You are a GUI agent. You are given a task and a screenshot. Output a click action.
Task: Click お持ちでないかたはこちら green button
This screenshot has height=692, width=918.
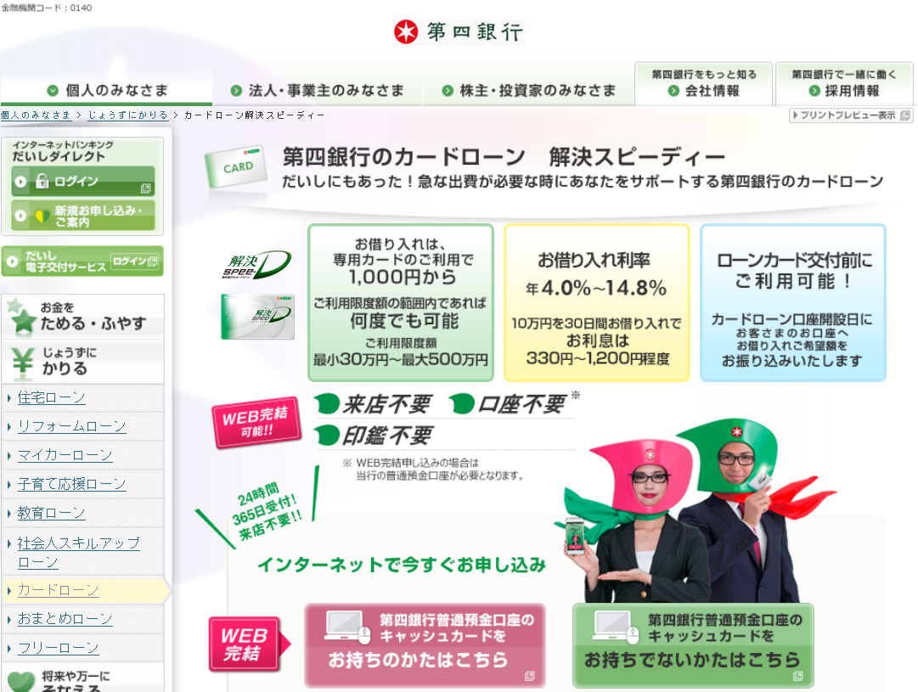point(693,645)
